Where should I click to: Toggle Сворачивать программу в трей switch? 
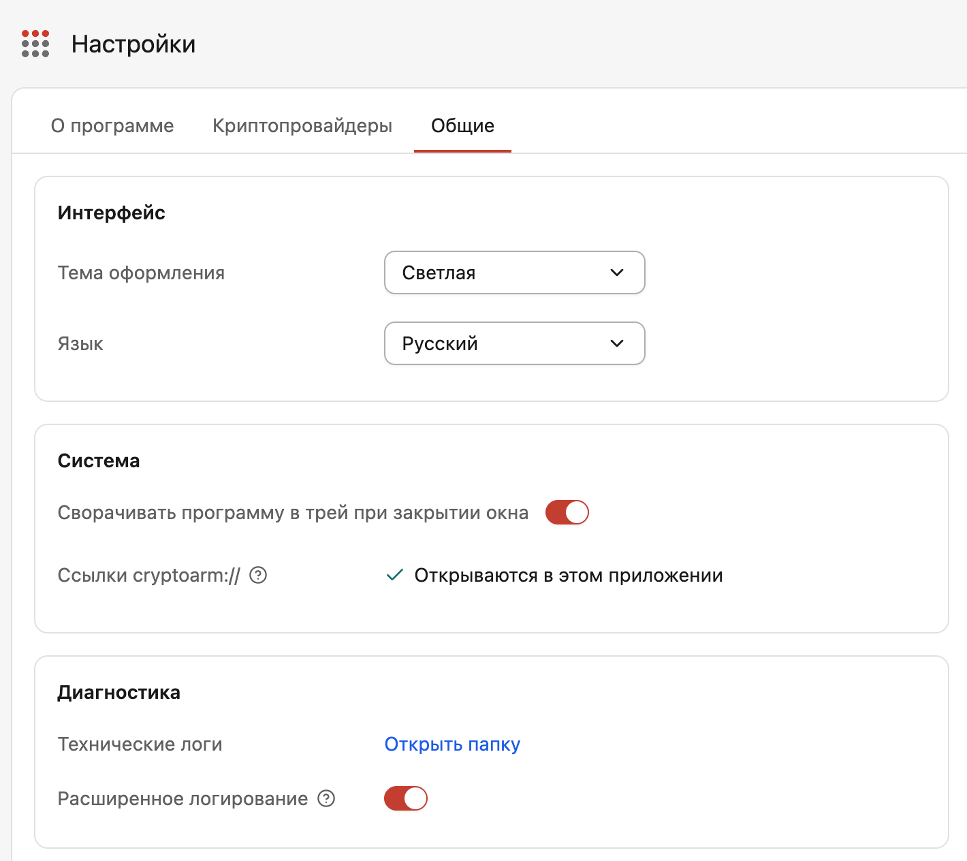pos(567,512)
